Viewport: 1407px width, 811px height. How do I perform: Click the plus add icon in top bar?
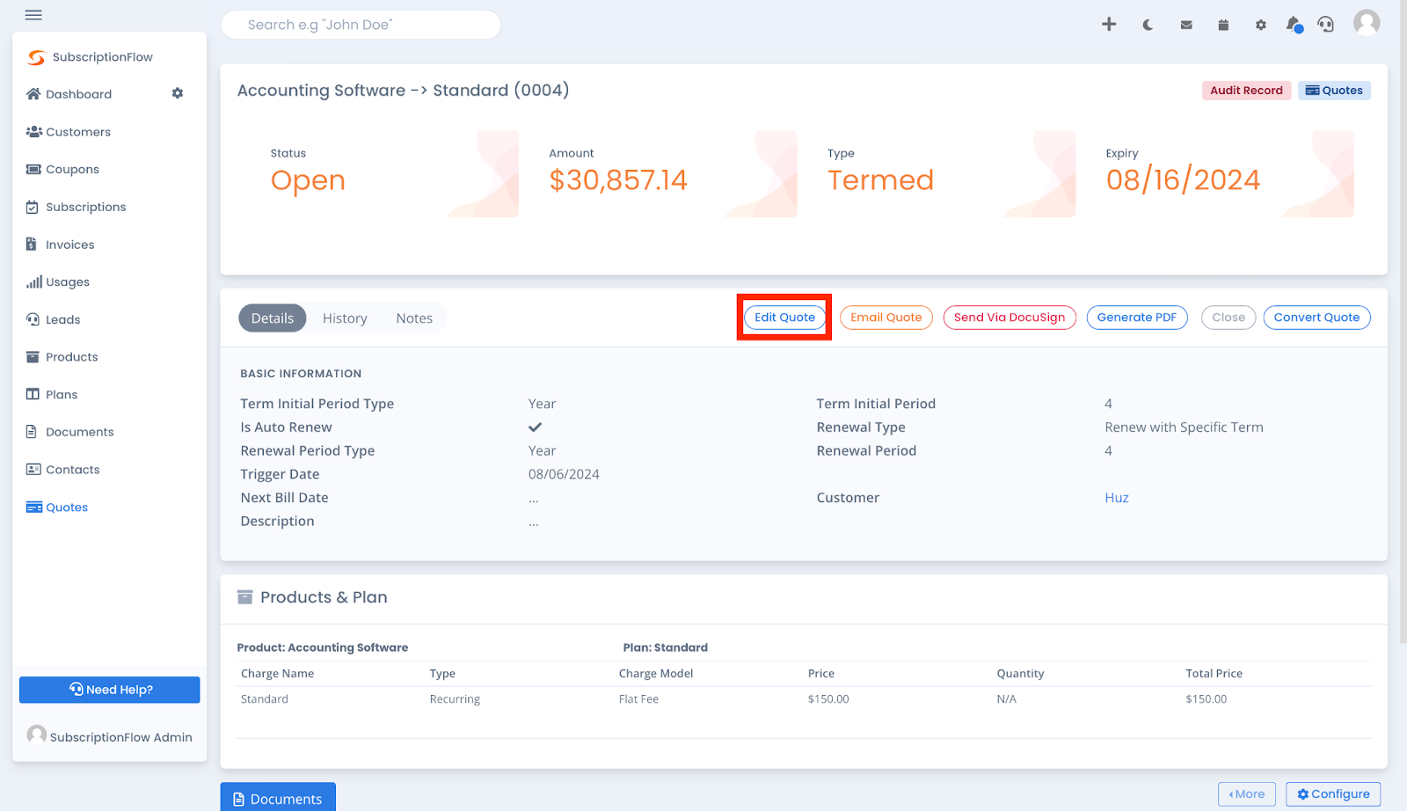[1109, 25]
